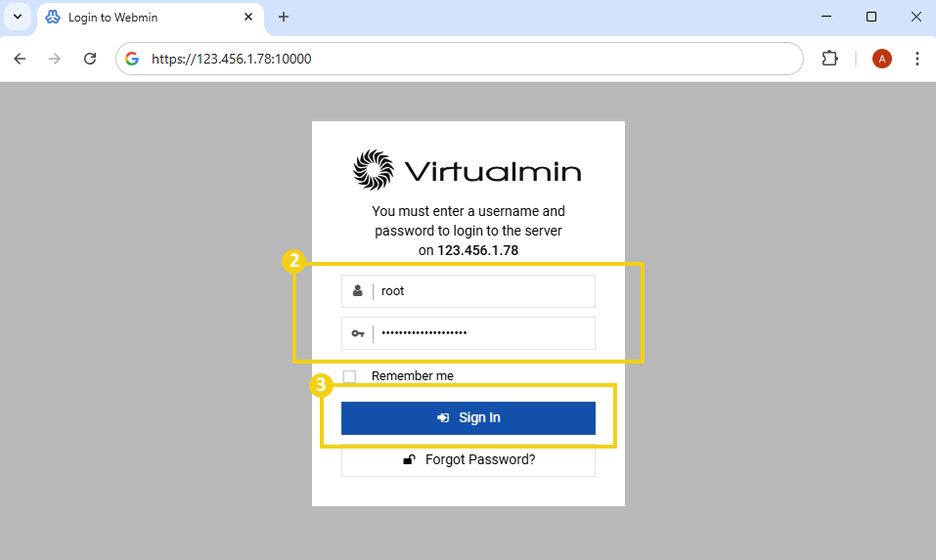Click the Virtualmin logo
The image size is (936, 560).
pos(467,170)
